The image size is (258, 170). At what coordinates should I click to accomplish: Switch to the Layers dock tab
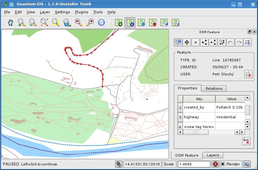tap(213, 155)
